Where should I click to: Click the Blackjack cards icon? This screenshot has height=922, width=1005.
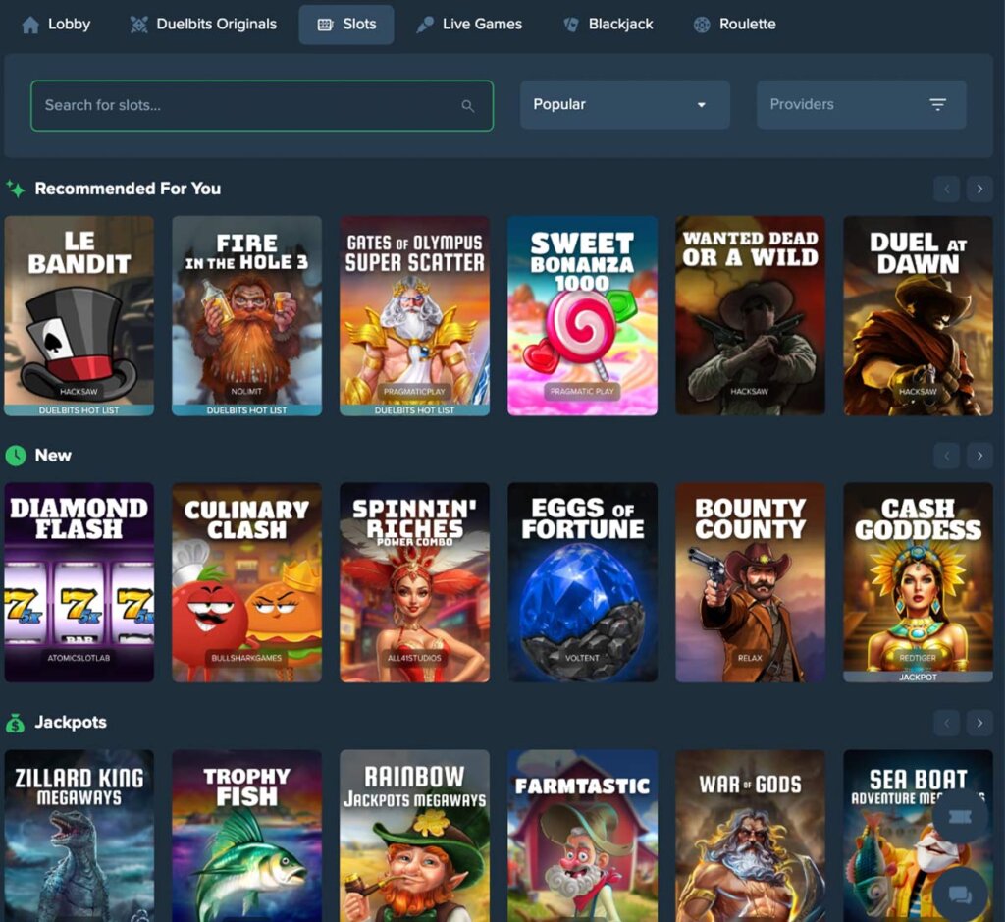(x=571, y=25)
